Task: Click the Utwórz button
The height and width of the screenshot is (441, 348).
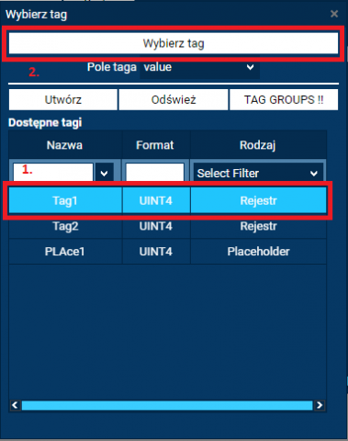Action: tap(63, 99)
